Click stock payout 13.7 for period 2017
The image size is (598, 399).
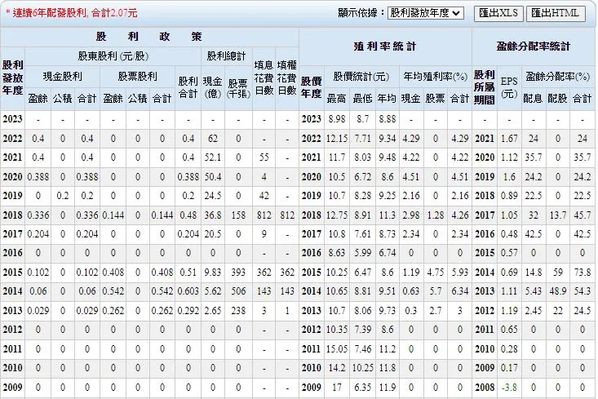(x=558, y=215)
